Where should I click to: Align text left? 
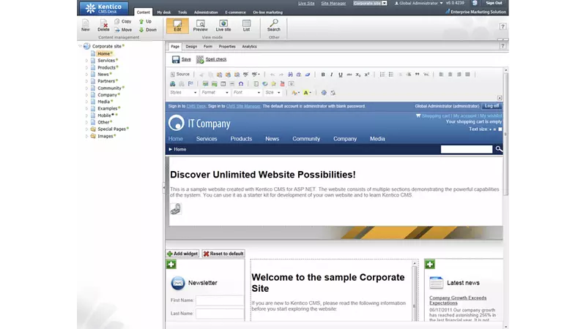pyautogui.click(x=442, y=75)
